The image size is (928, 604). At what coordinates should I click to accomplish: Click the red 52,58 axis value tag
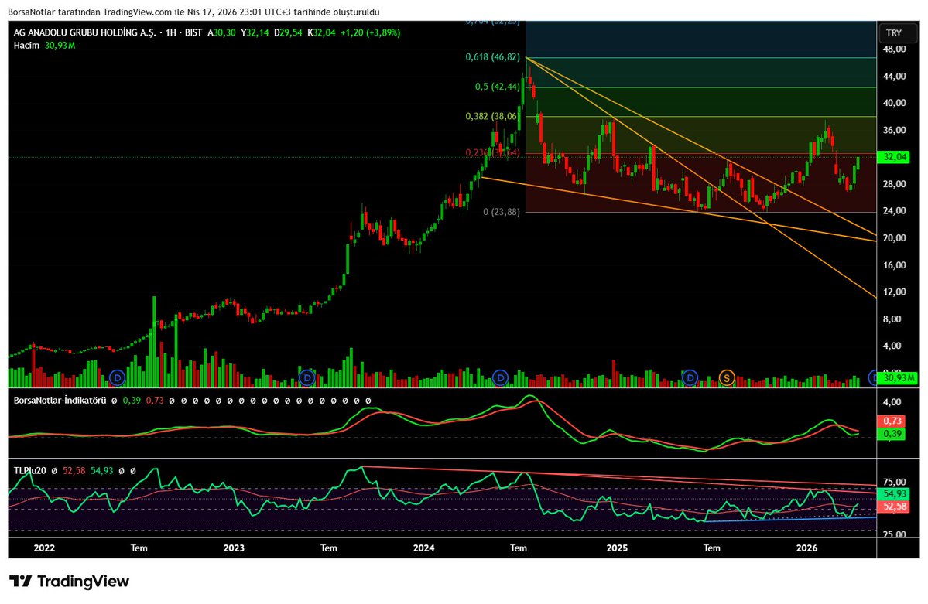pos(894,507)
